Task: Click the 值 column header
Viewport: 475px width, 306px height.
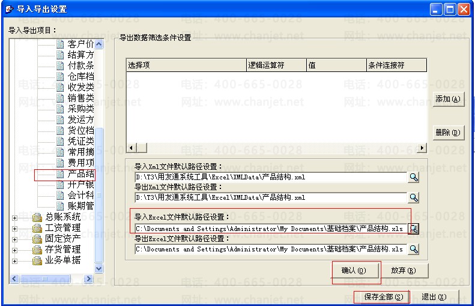Action: click(336, 65)
